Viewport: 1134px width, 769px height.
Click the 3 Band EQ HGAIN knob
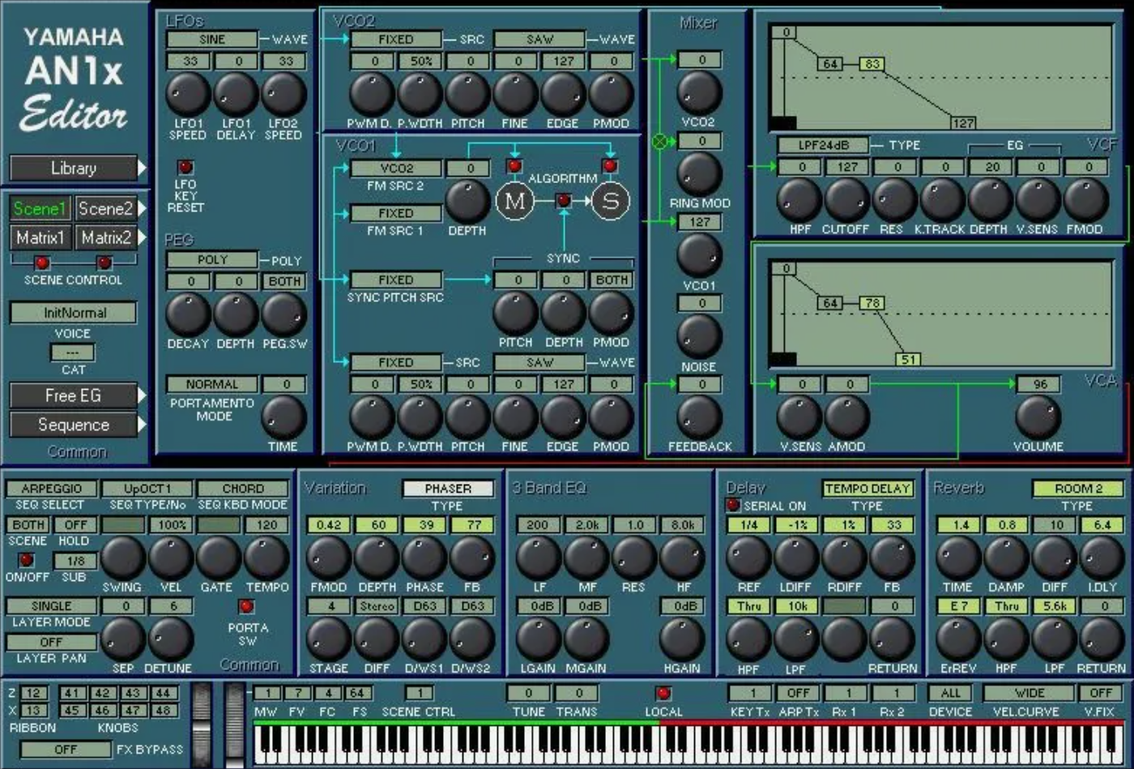[682, 639]
